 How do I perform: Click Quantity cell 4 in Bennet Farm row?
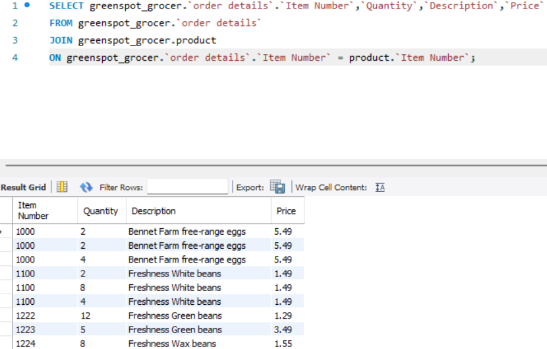[101, 259]
